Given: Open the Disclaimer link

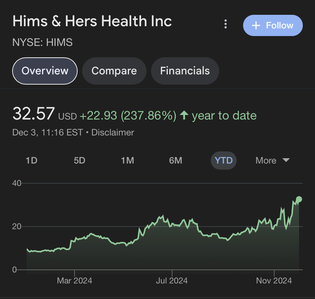Looking at the screenshot, I should tap(113, 132).
